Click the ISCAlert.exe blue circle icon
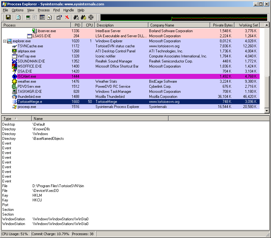The image size is (271, 238). coord(14,76)
